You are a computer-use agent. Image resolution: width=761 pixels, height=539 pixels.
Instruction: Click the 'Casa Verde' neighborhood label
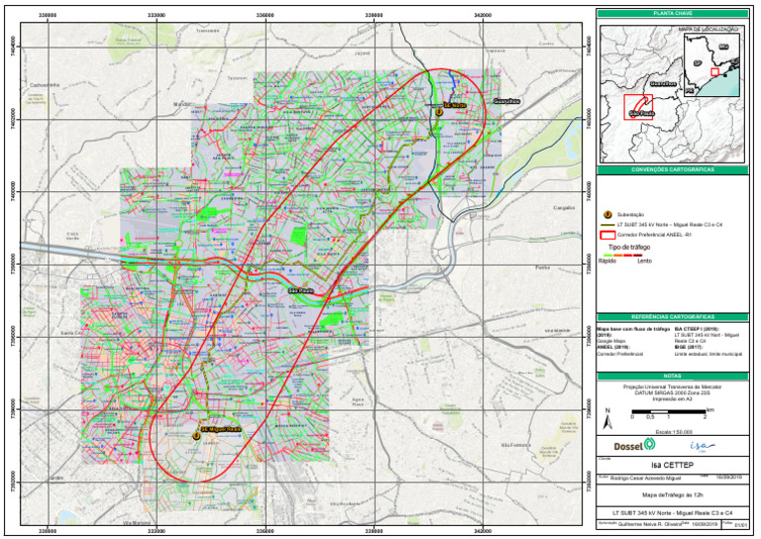coord(72,236)
